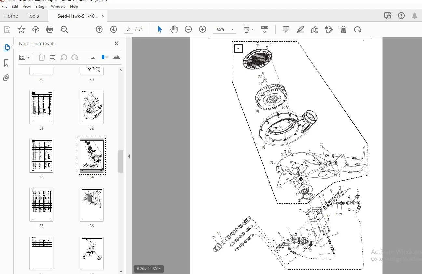Screen dimensions: 422x274
Task: Open the View menu
Action: point(27,7)
